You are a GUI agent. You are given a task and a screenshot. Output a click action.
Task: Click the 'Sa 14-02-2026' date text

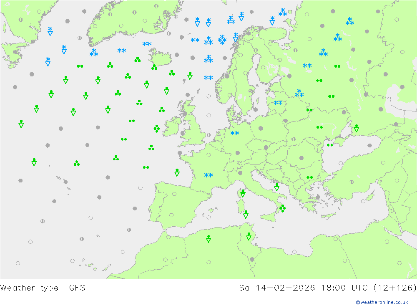click(x=277, y=288)
